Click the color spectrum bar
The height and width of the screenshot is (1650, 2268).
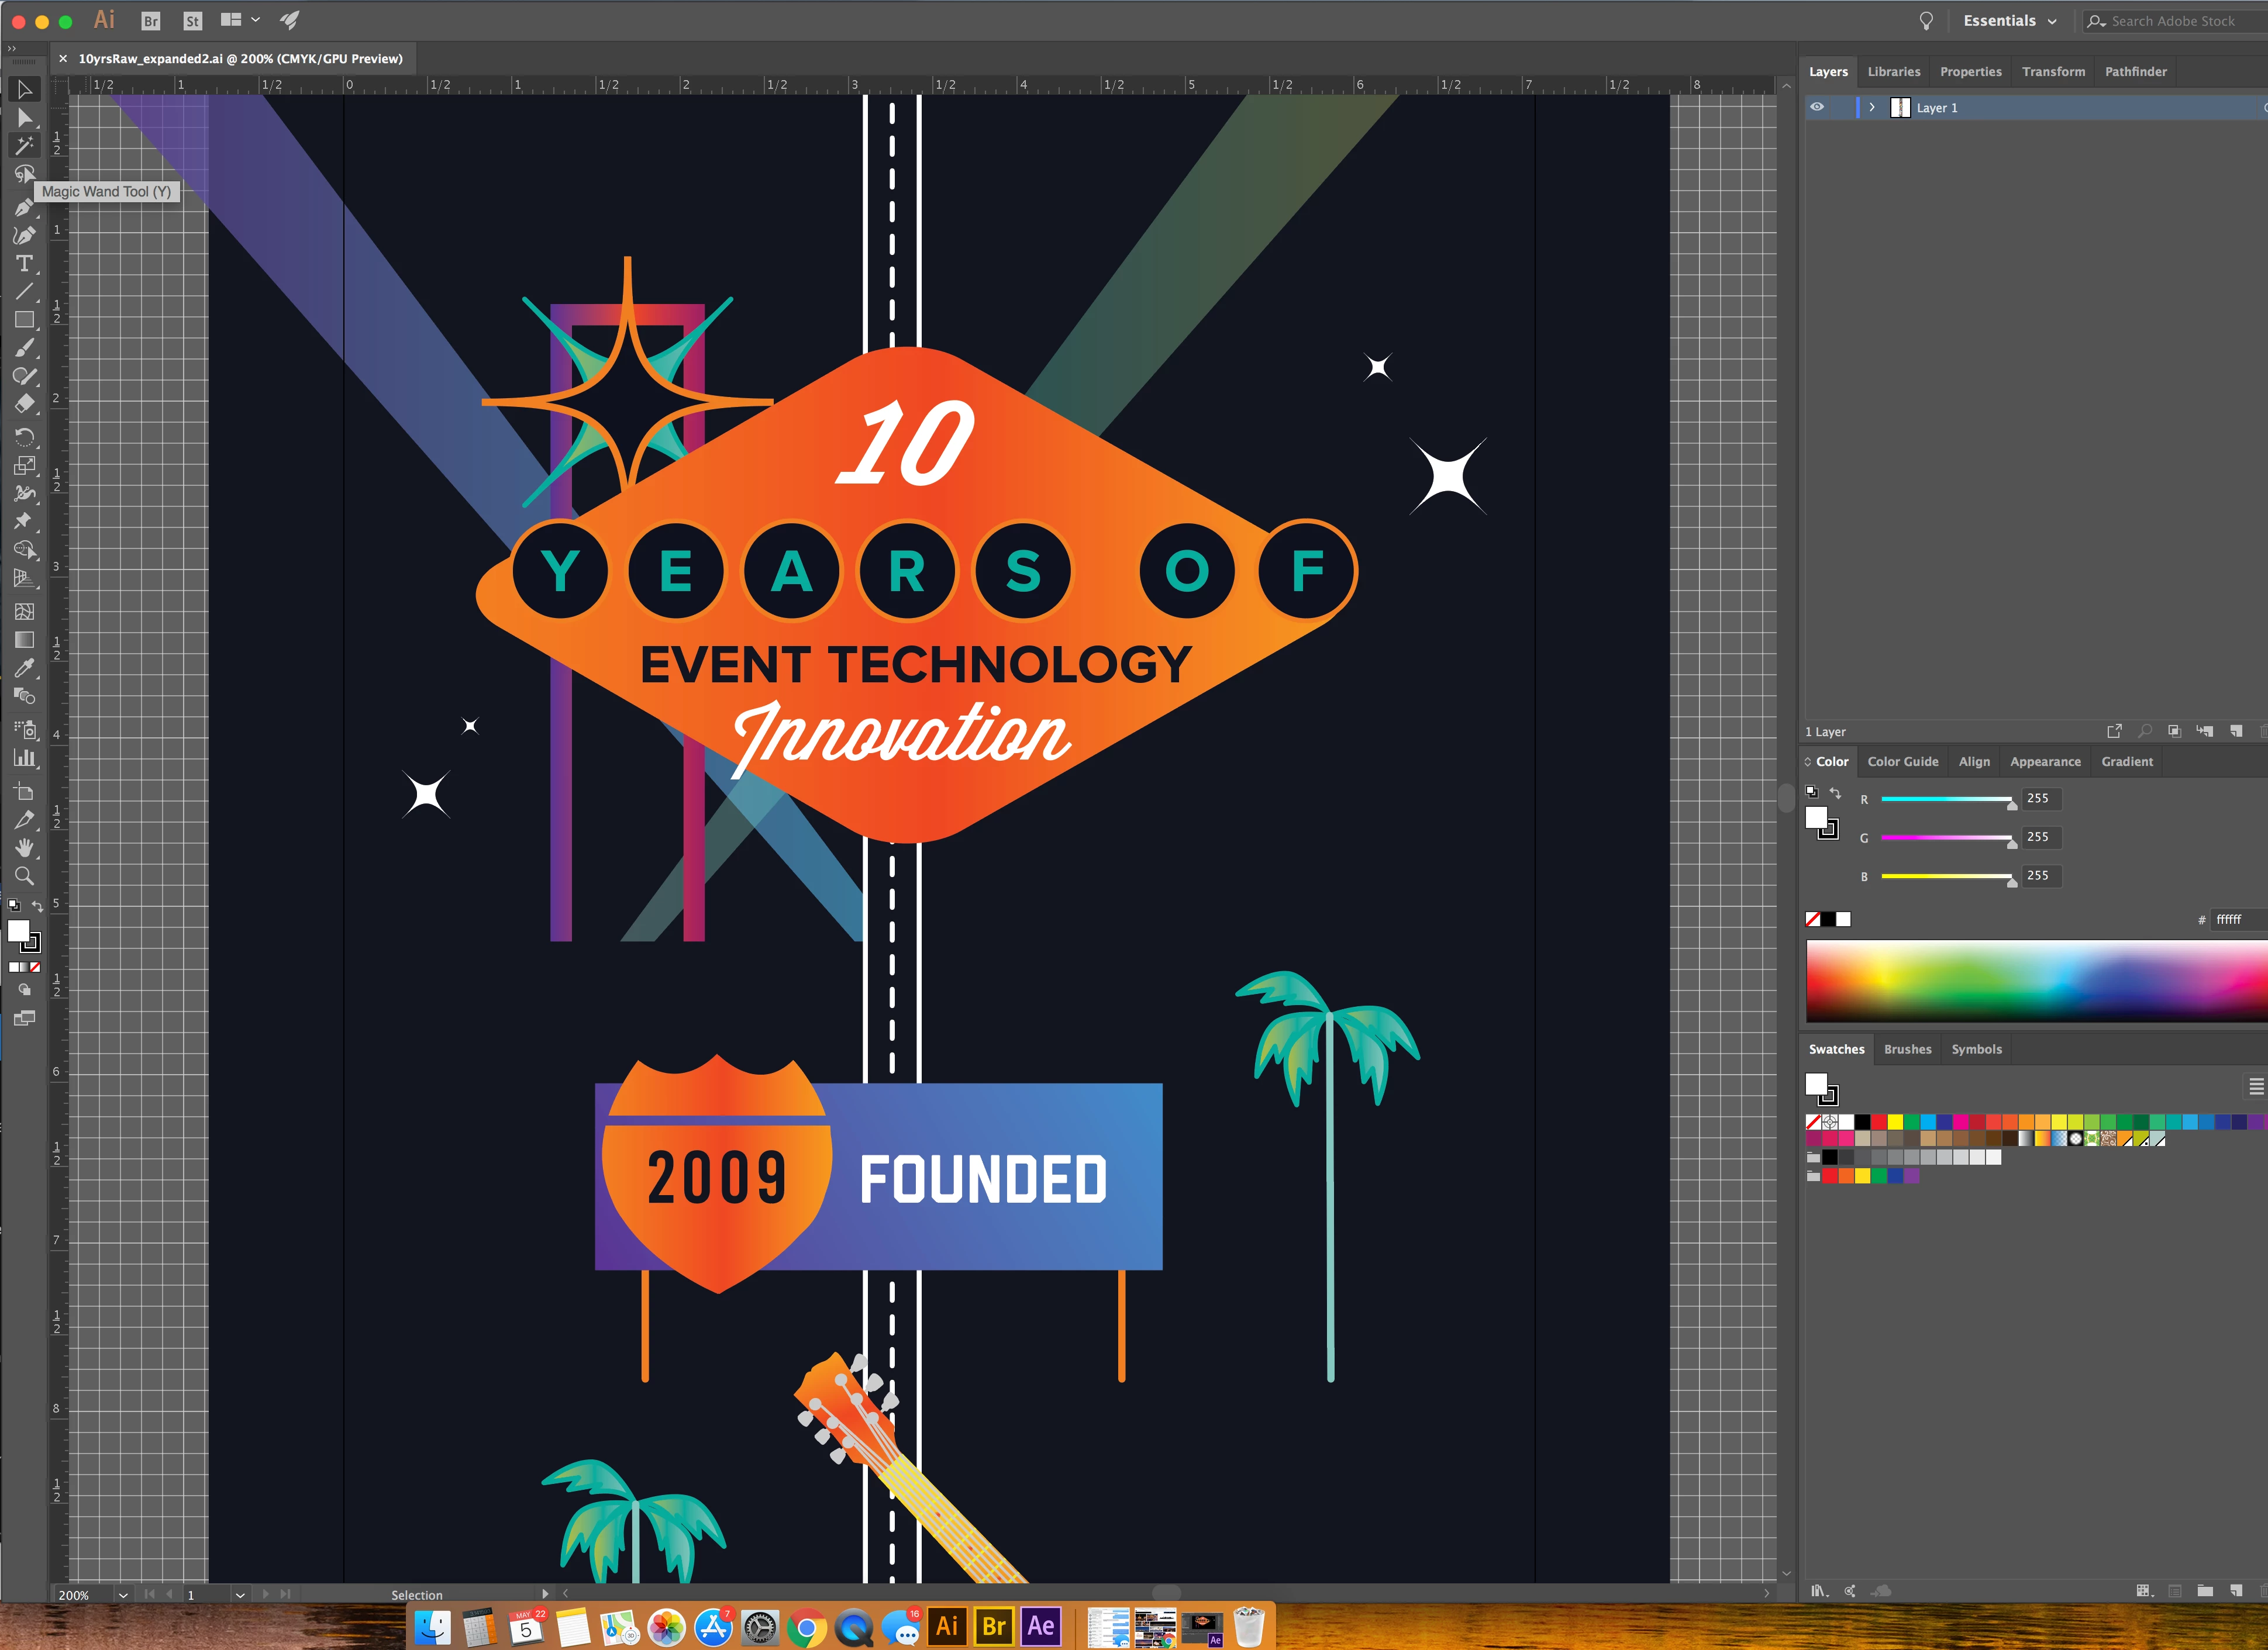coord(2030,980)
